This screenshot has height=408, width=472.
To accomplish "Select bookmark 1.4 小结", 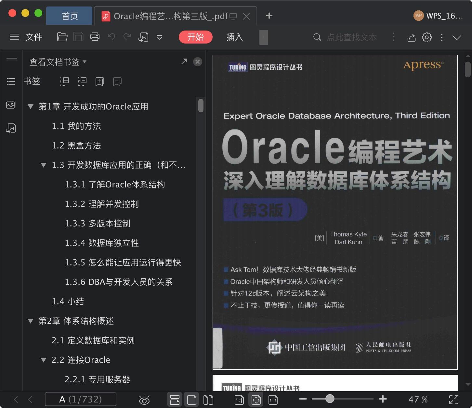I will (68, 301).
